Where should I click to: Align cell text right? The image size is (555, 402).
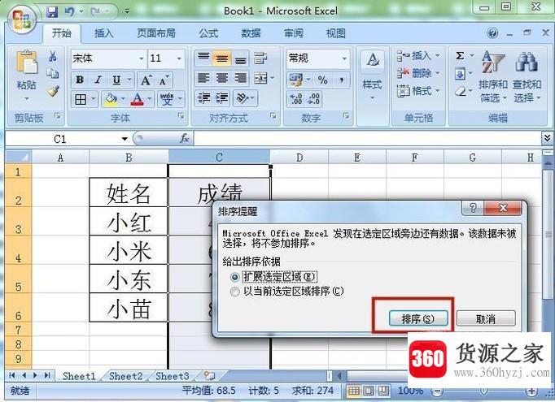240,78
